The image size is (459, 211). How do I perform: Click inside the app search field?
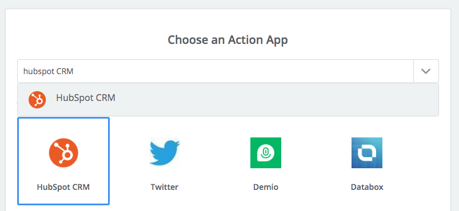point(215,71)
